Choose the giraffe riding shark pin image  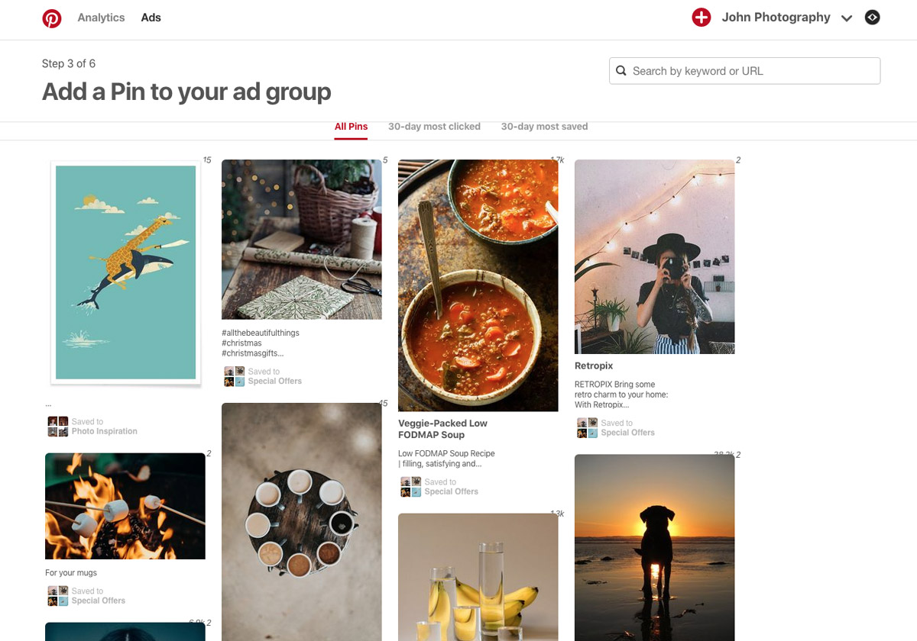click(125, 272)
